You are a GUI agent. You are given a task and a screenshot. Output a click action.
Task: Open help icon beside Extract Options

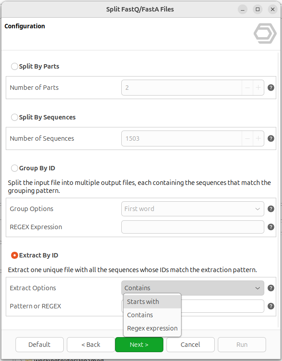(x=270, y=288)
